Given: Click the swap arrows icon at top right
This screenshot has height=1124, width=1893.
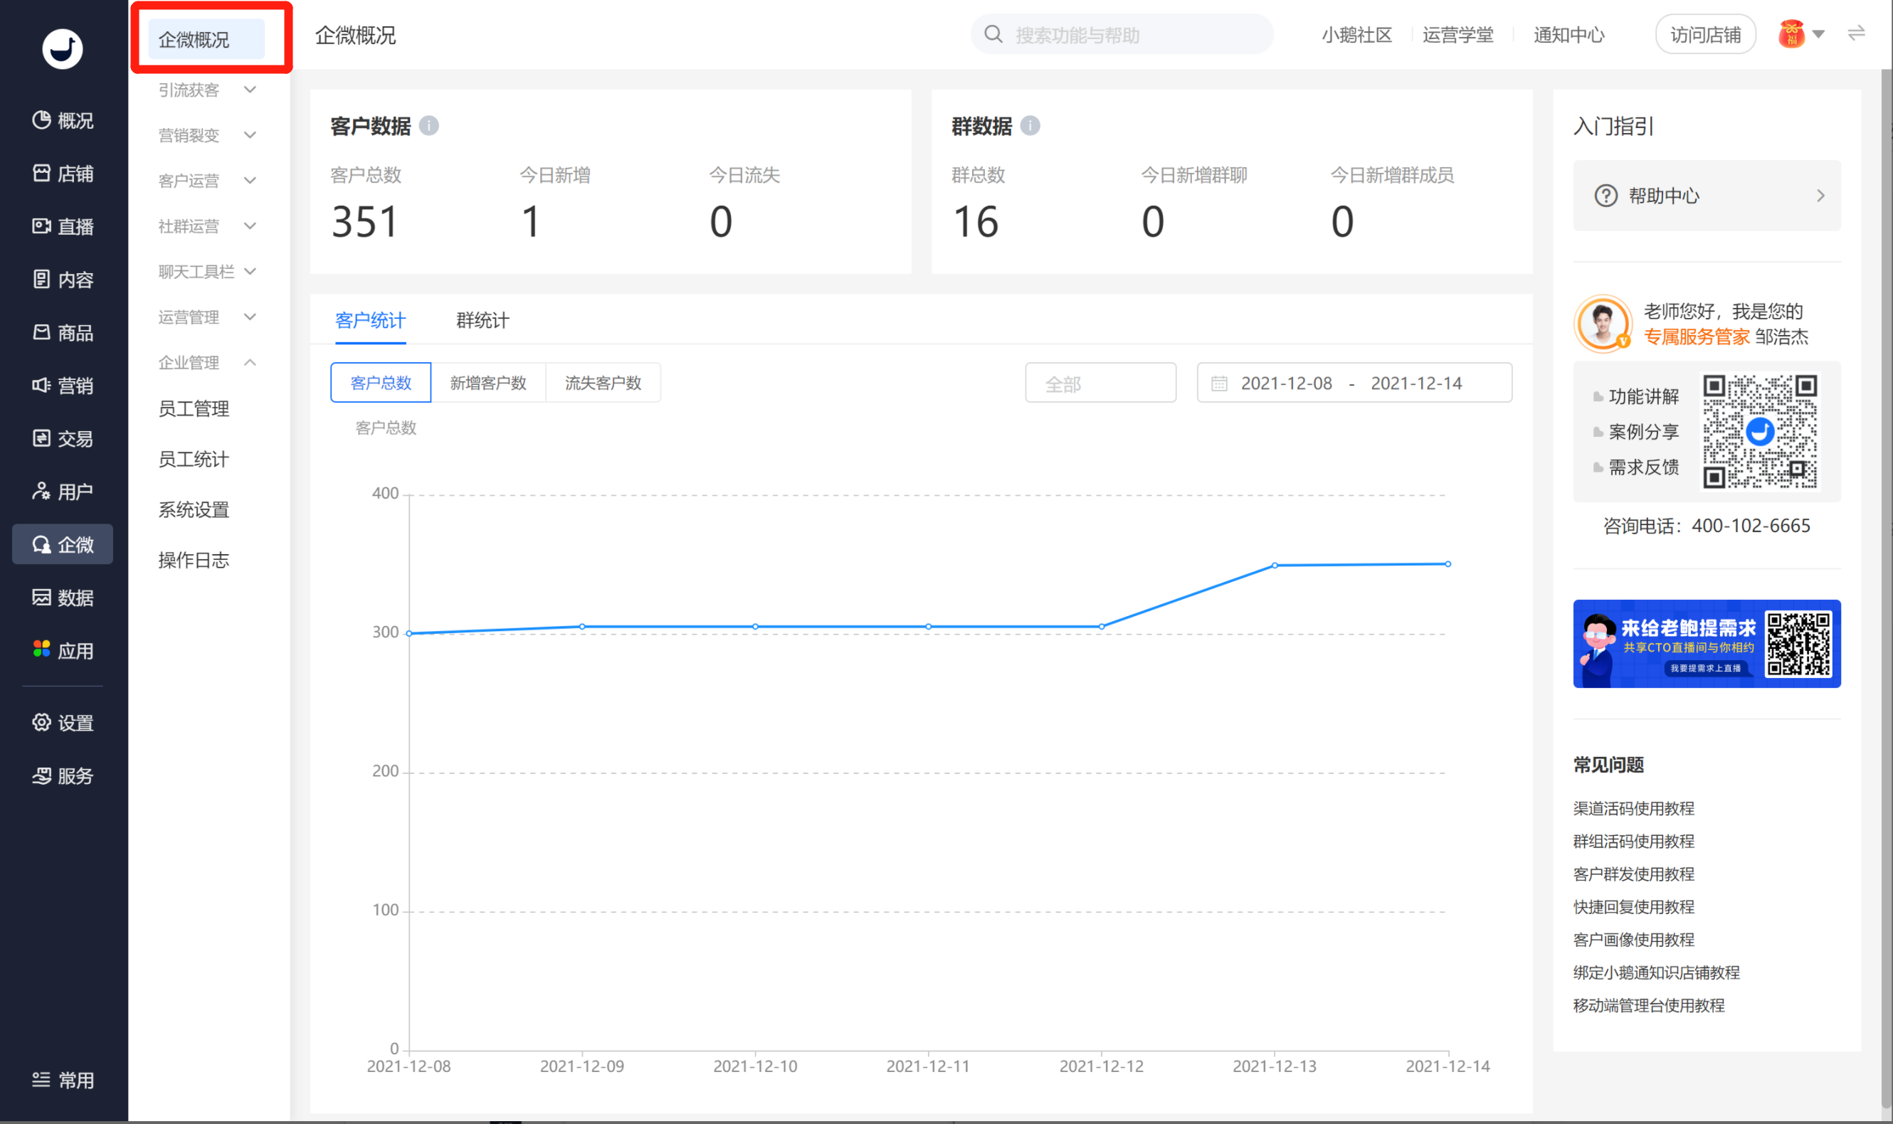Looking at the screenshot, I should 1856,33.
